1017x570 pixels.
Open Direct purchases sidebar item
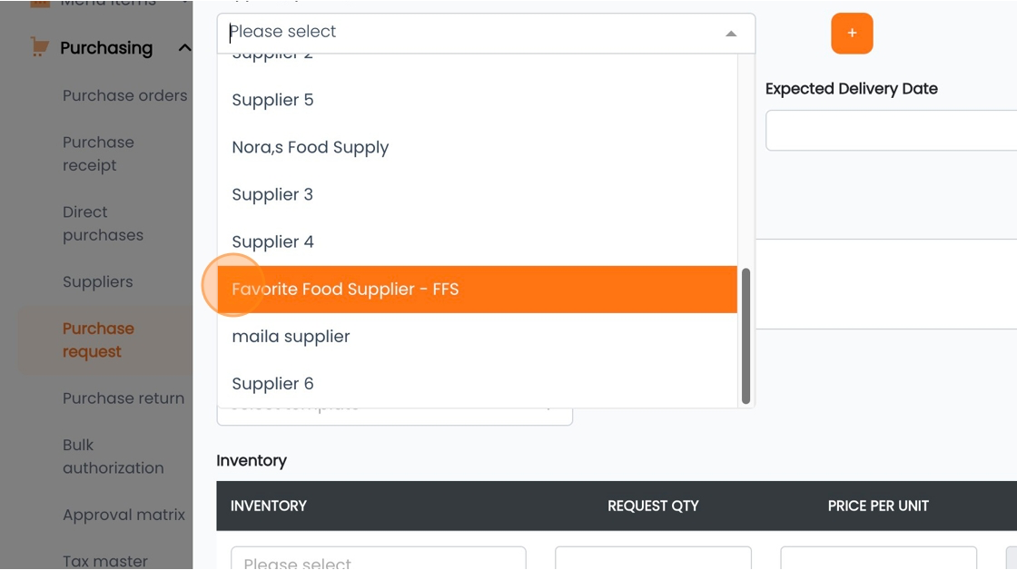(x=103, y=223)
